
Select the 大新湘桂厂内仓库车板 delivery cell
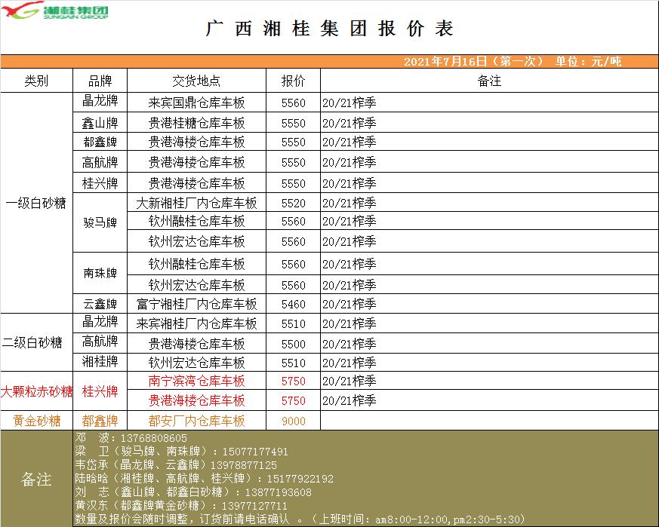coord(196,204)
